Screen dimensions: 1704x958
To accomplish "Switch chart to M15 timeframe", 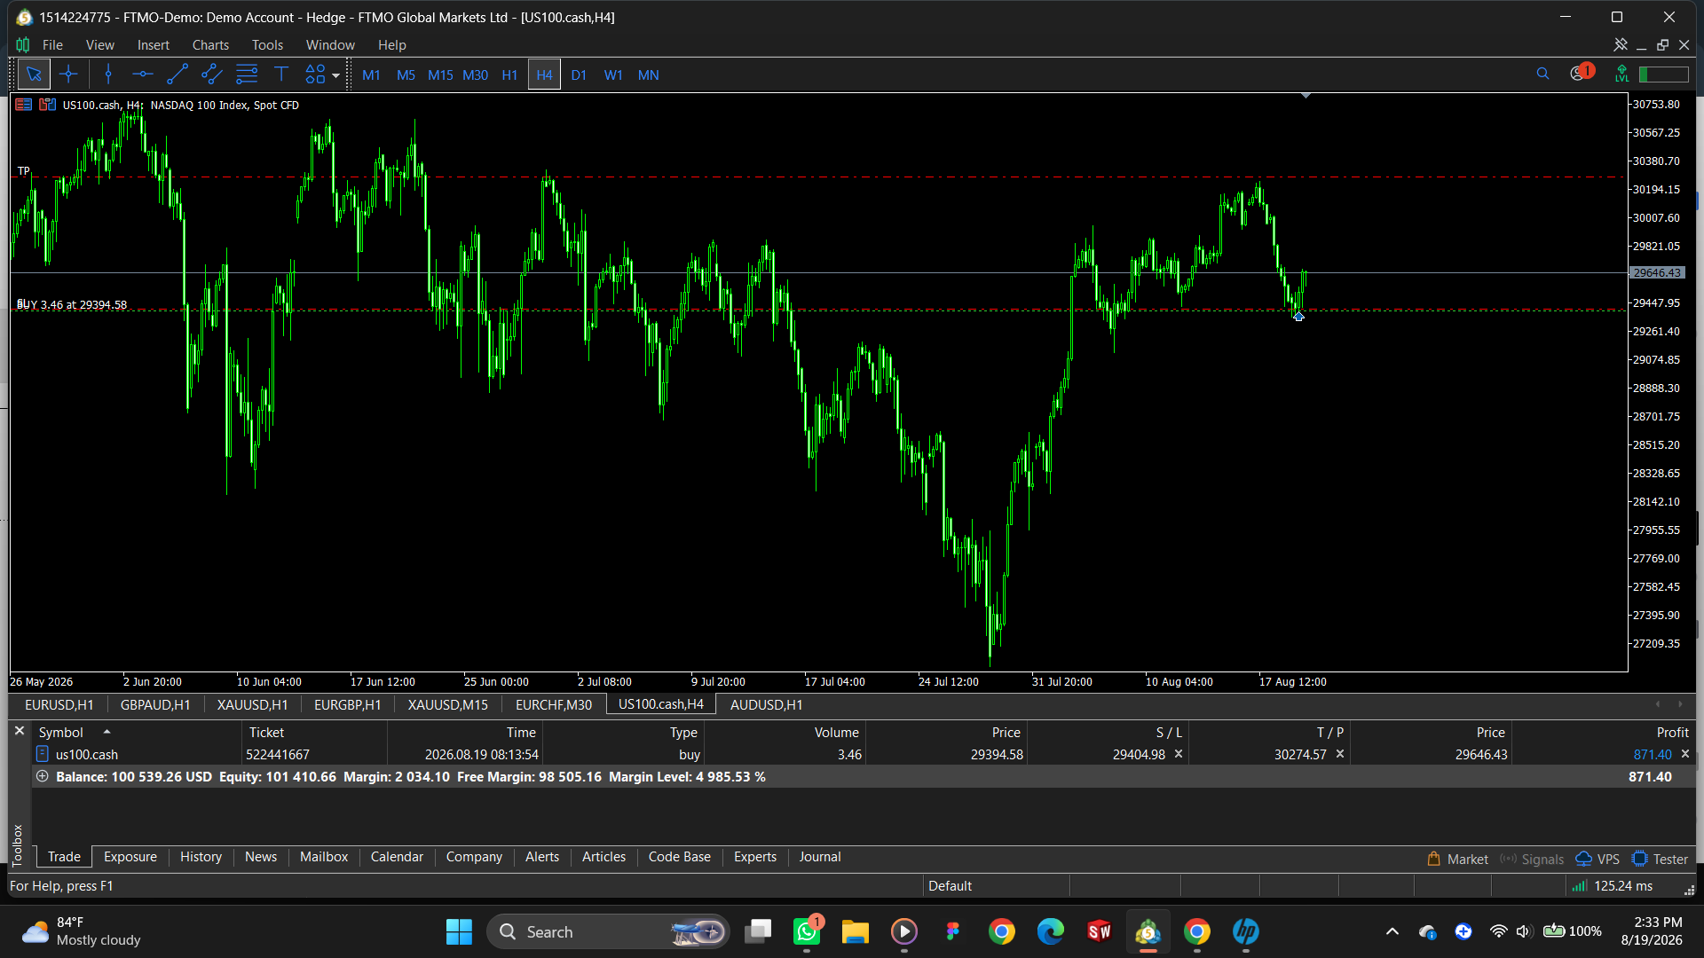I will (x=440, y=75).
